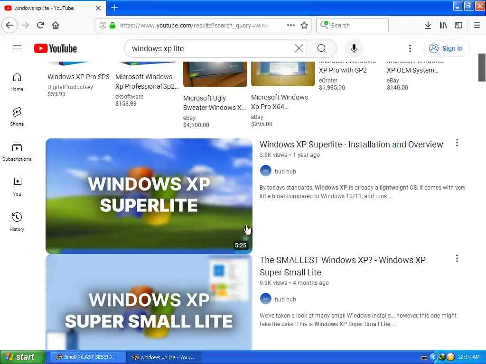This screenshot has height=364, width=486.
Task: Click the page vertical scrollbar thumb
Action: [482, 67]
